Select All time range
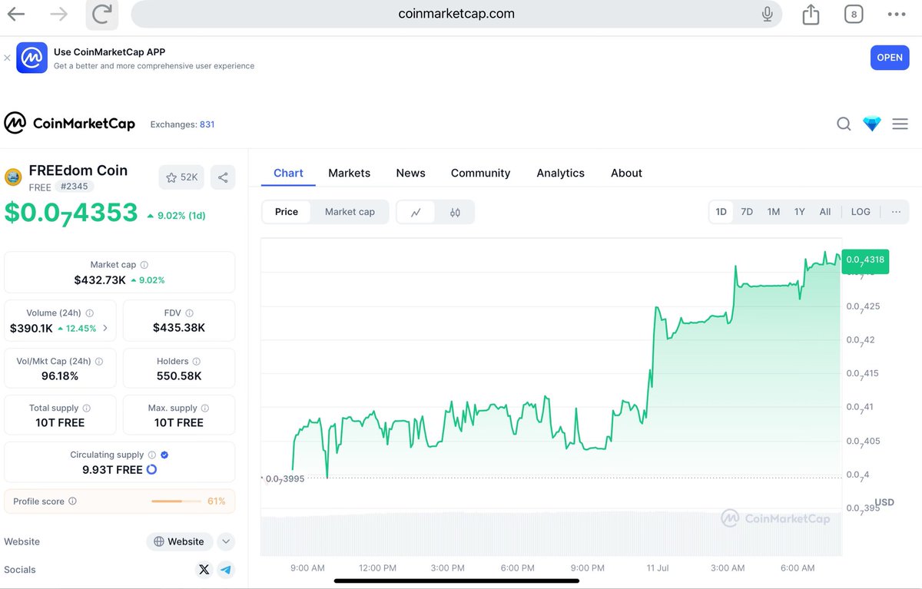 coord(825,212)
